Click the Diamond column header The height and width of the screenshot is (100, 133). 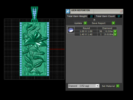point(107,28)
